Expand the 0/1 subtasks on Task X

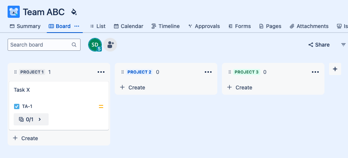click(x=31, y=119)
